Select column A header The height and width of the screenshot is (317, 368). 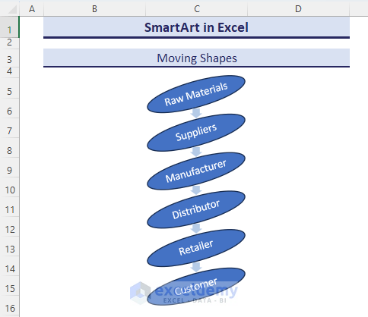32,9
